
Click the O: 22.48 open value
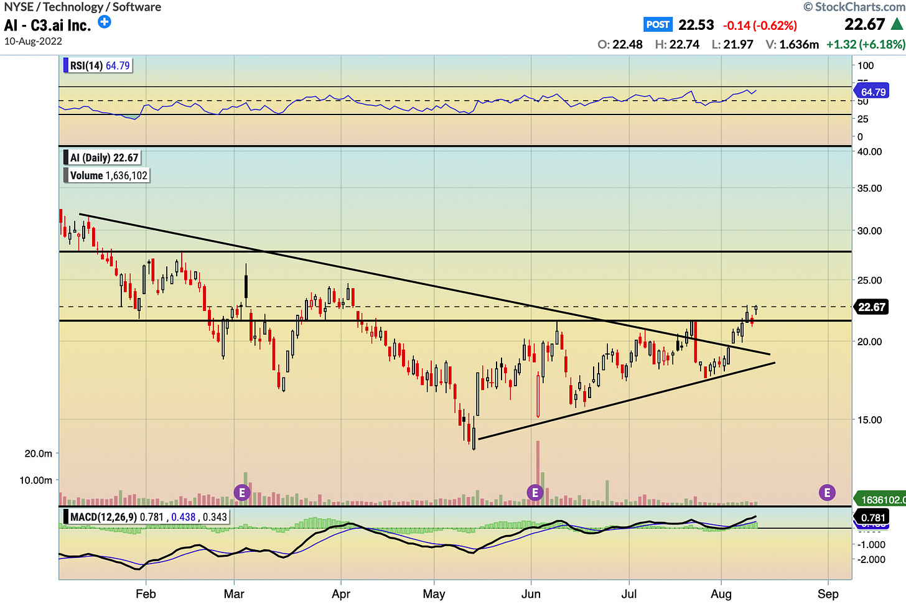tap(620, 44)
